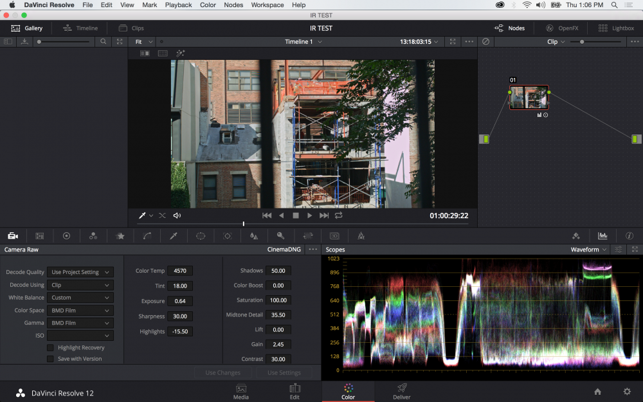643x402 pixels.
Task: Select the Key palette icon
Action: pyautogui.click(x=280, y=235)
